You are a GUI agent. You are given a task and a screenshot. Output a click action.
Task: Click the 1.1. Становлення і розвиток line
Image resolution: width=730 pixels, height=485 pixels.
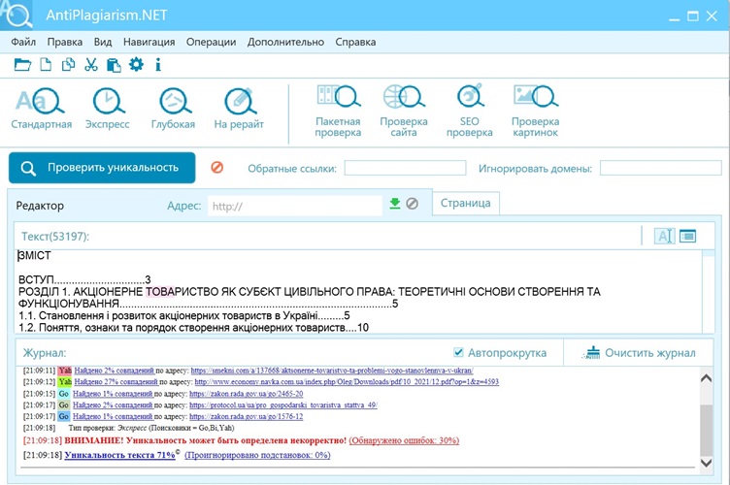pyautogui.click(x=183, y=316)
